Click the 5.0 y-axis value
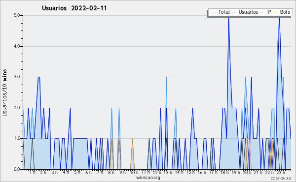 coord(17,15)
